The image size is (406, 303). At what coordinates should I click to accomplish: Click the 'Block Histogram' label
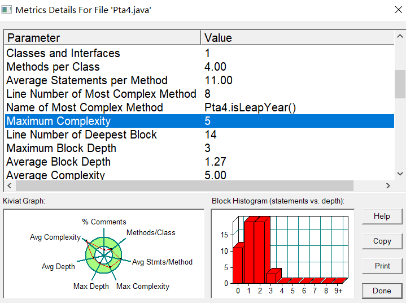278,201
